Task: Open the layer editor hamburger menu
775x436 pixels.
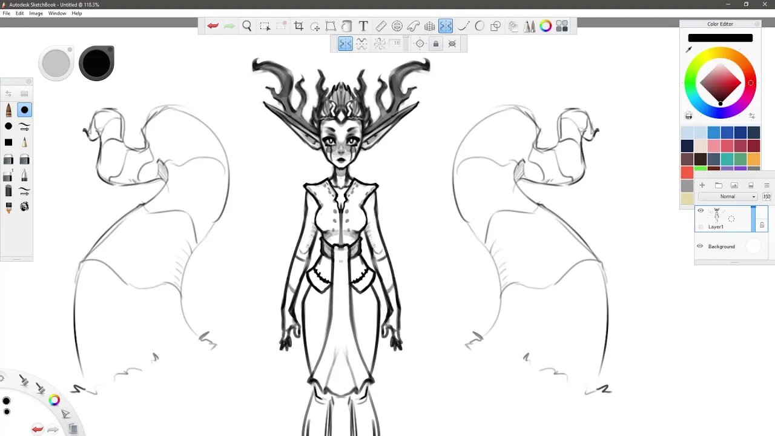Action: [767, 185]
